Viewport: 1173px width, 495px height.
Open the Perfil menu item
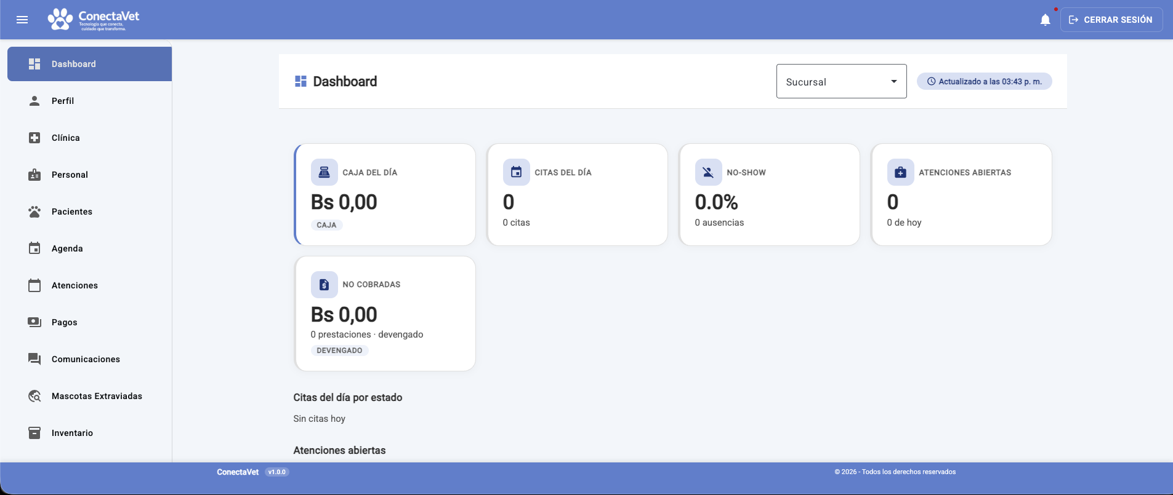click(x=89, y=101)
